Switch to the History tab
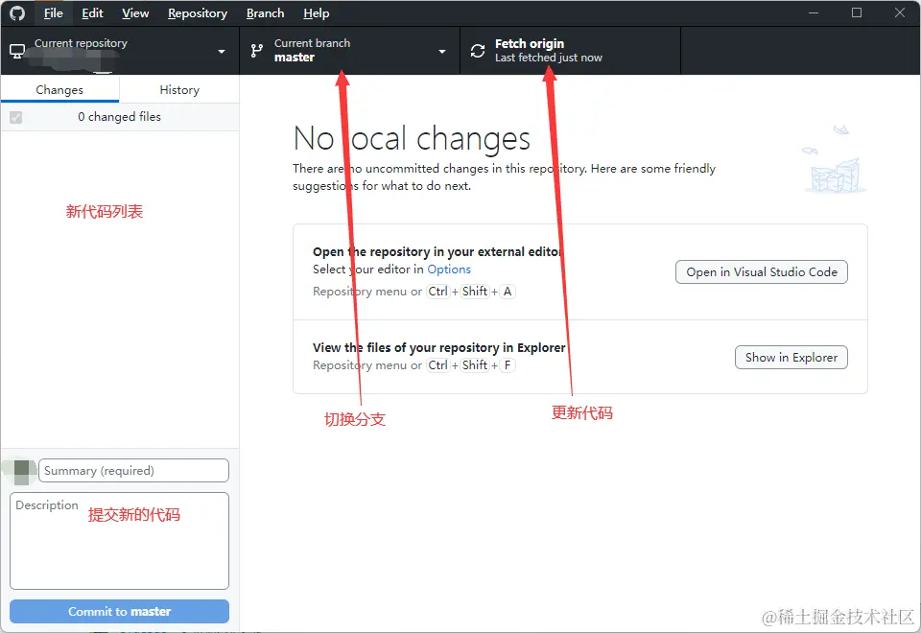Screen dimensions: 921x633 pyautogui.click(x=179, y=90)
